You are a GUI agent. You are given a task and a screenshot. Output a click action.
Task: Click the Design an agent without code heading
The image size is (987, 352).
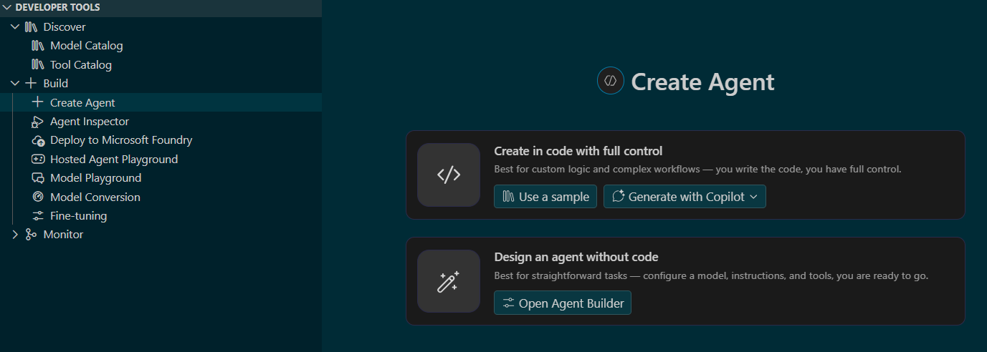click(576, 257)
